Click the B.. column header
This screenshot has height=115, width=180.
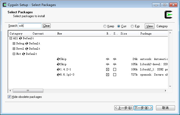tap(109, 33)
